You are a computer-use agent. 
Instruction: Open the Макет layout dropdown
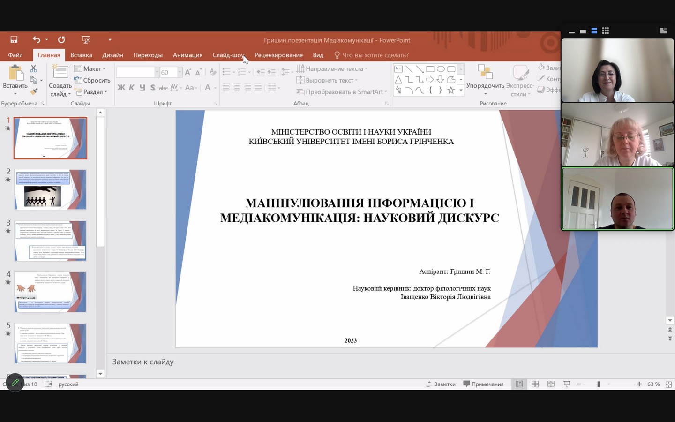tap(90, 69)
